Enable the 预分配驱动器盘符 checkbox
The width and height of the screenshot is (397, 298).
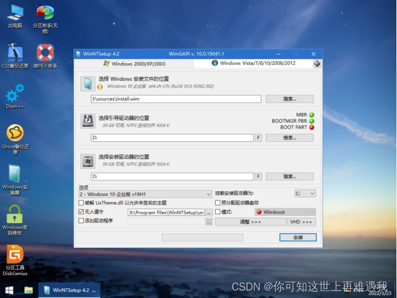[218, 203]
